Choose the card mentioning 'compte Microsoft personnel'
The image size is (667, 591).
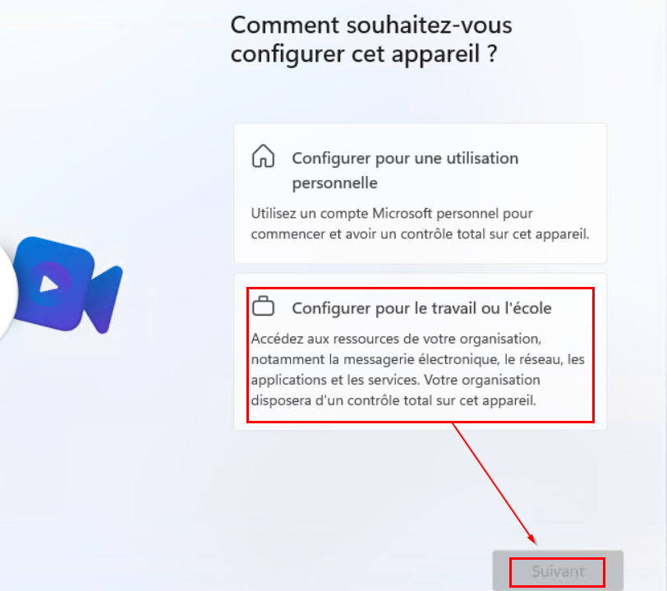point(421,193)
